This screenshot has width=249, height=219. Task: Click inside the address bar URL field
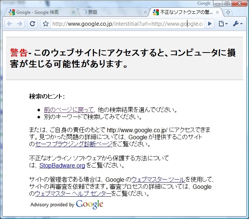127,24
